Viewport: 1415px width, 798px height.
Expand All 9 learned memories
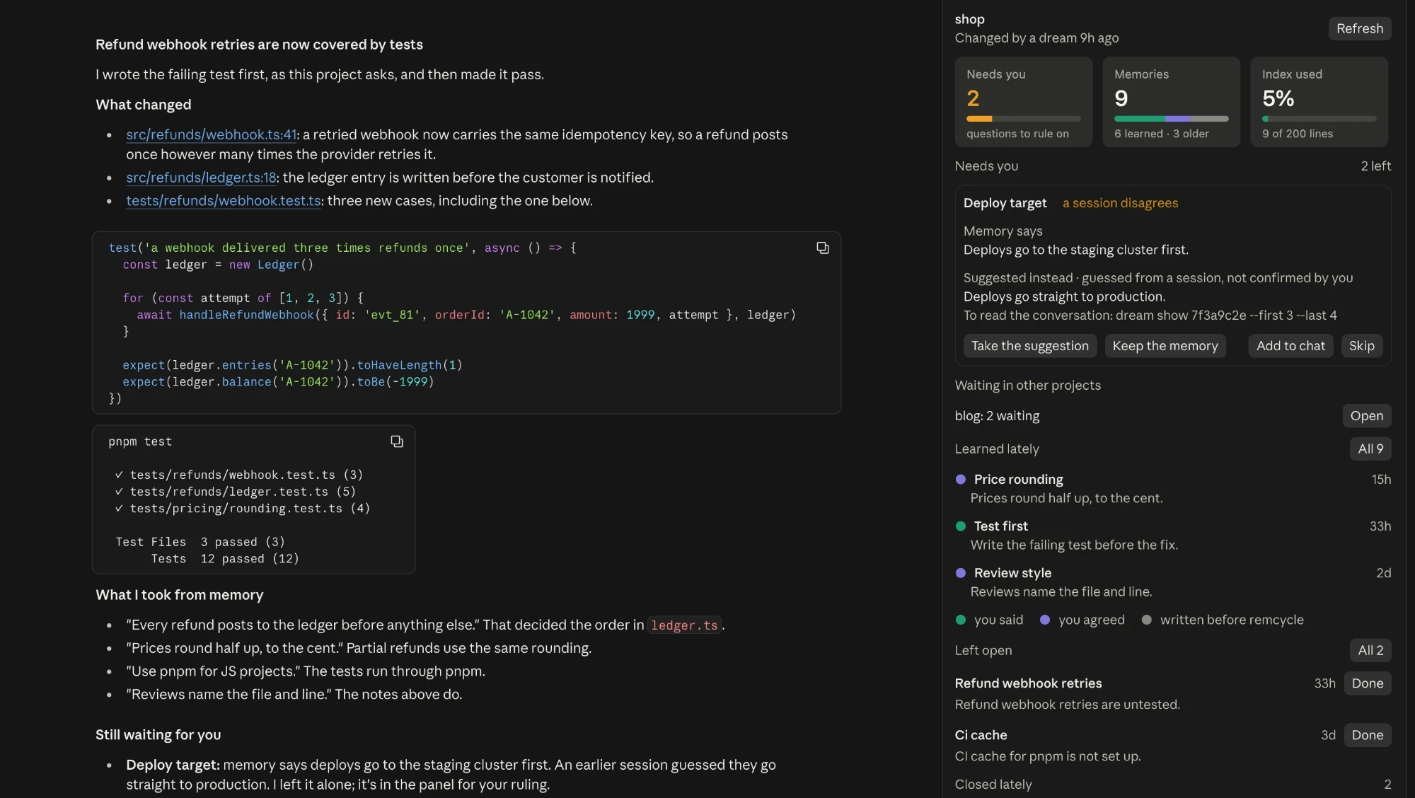1370,449
